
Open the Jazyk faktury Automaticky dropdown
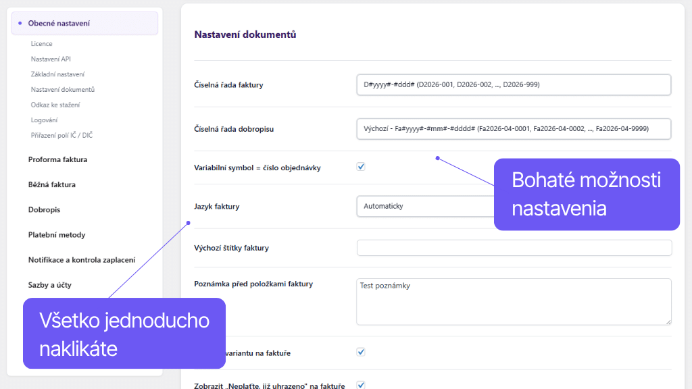point(426,206)
